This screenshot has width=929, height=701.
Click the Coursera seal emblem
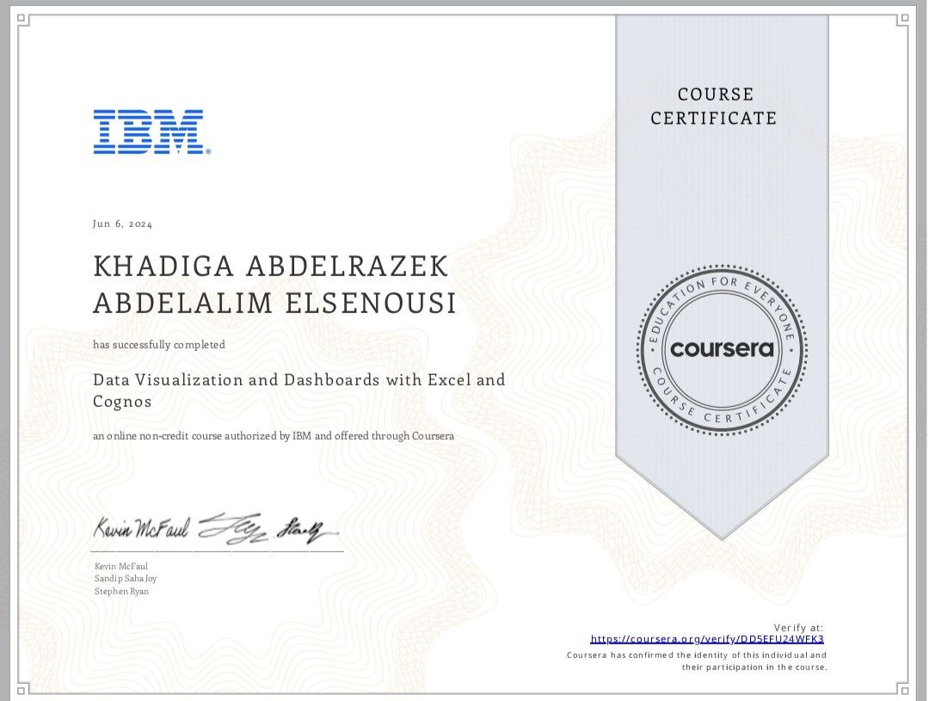point(722,349)
